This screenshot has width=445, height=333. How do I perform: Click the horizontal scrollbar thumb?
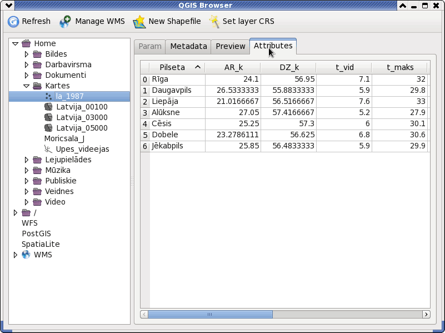pos(210,314)
